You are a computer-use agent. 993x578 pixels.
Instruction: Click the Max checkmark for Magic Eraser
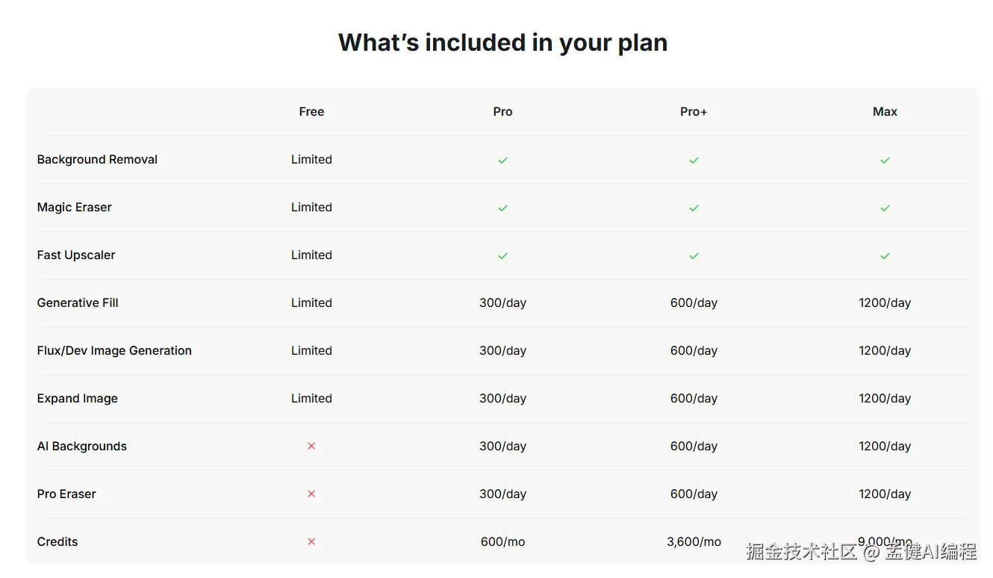tap(885, 208)
